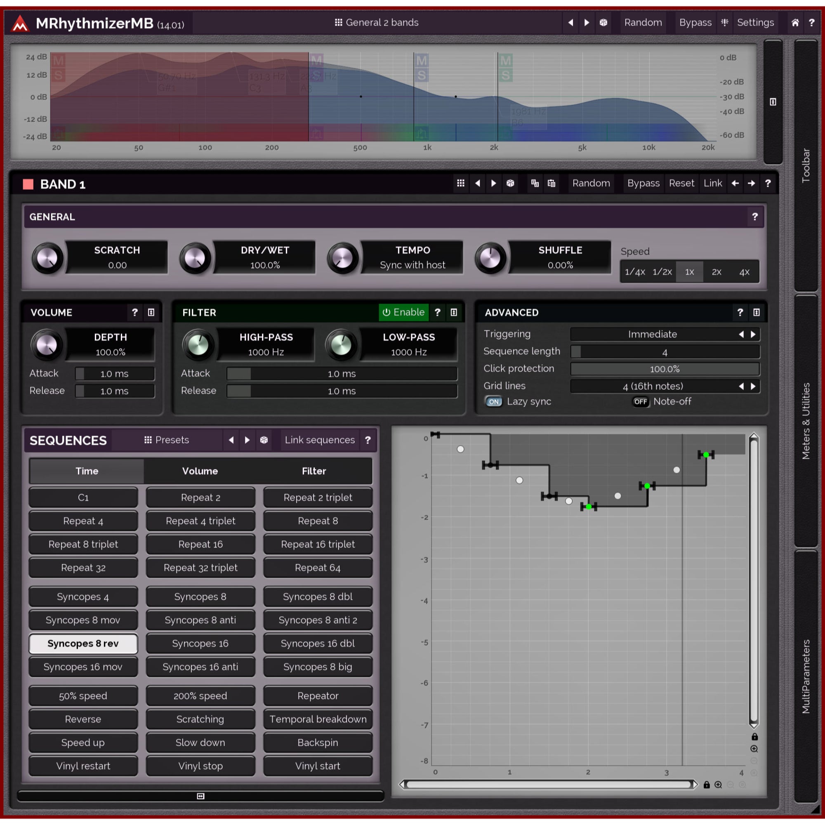Viewport: 825px width, 825px height.
Task: Open Filter panel help icon
Action: point(437,313)
